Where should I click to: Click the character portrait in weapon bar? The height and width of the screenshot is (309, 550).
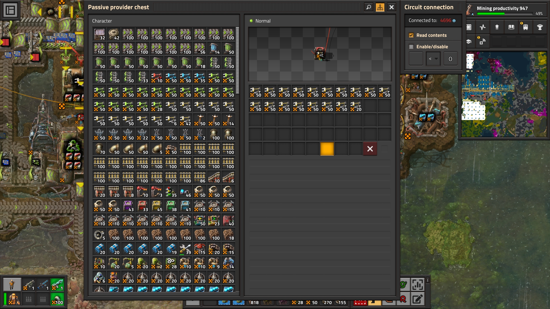(12, 284)
